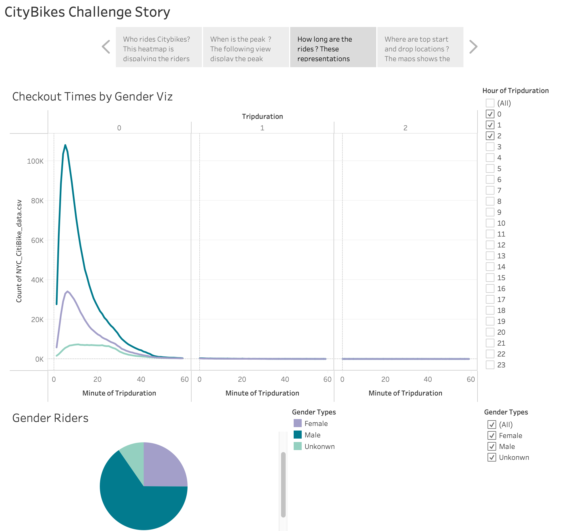573x531 pixels.
Task: Click the 'Count of NYC_CitiBike_data.csv' axis label
Action: pyautogui.click(x=19, y=251)
